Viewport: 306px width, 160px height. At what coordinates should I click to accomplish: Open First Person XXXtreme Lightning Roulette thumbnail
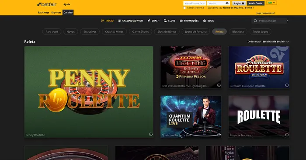click(x=191, y=67)
